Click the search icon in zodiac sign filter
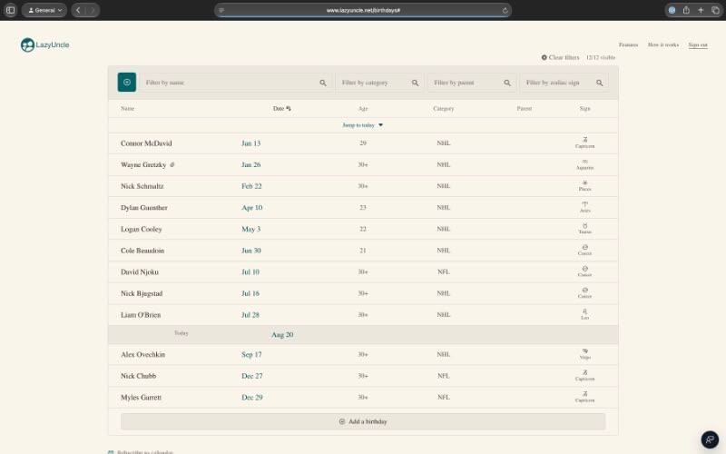 click(x=599, y=83)
